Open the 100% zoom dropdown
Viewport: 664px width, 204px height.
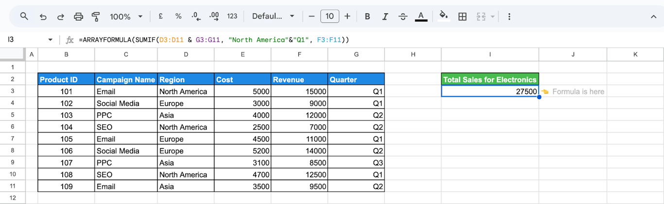point(126,17)
